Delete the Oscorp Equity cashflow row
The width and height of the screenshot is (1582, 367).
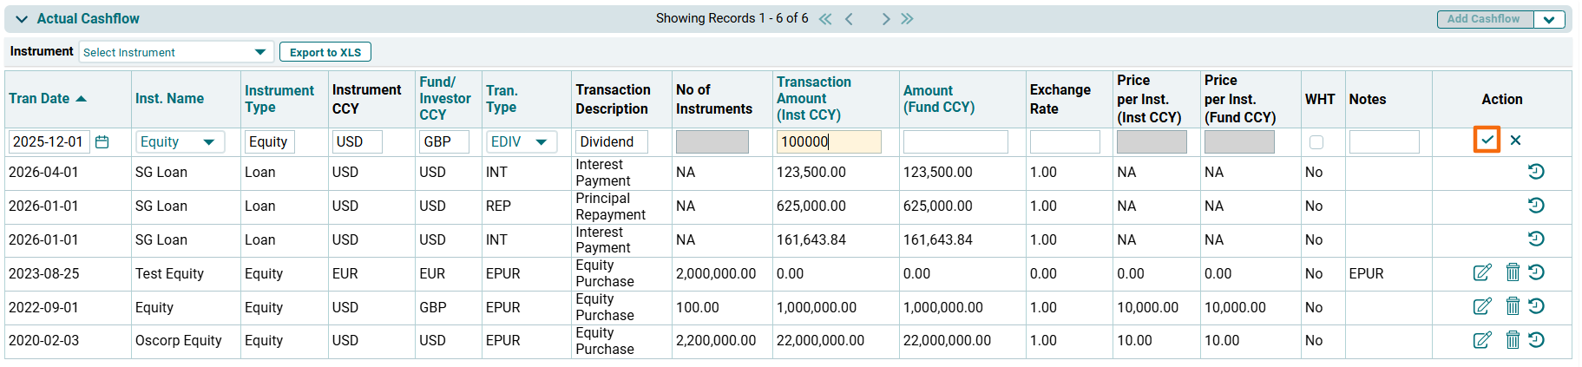coord(1513,340)
